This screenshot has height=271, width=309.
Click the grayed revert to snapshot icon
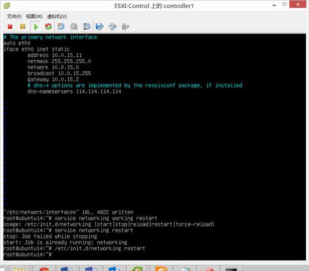74,26
